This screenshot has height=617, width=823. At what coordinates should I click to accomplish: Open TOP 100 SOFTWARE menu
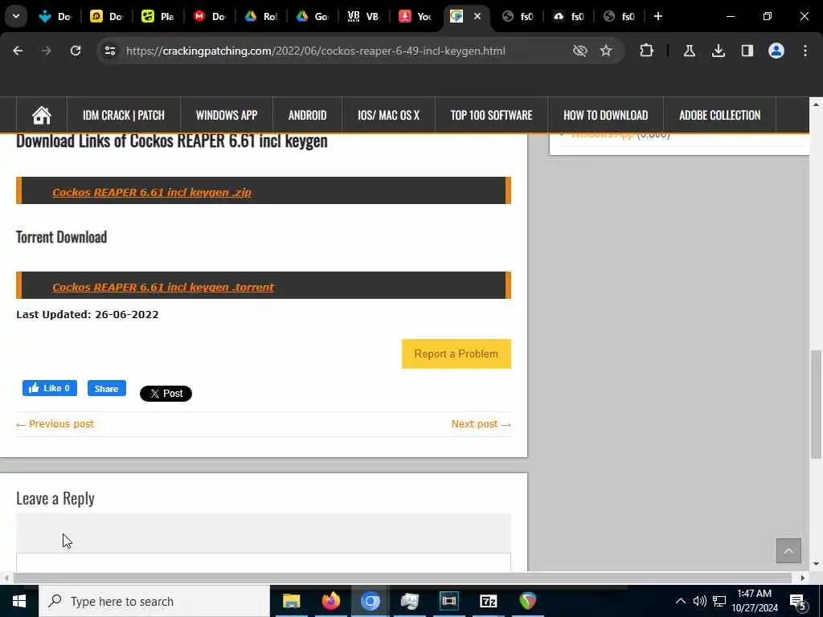491,115
